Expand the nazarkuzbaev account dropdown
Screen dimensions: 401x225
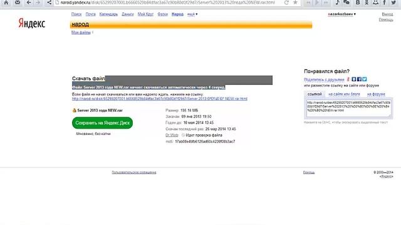pyautogui.click(x=341, y=14)
